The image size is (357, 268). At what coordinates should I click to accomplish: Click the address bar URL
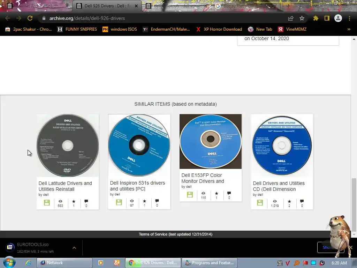click(x=87, y=18)
